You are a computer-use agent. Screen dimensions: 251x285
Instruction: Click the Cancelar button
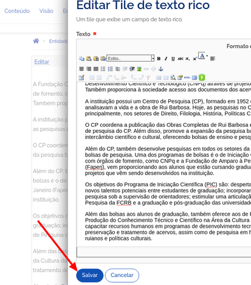point(122,275)
